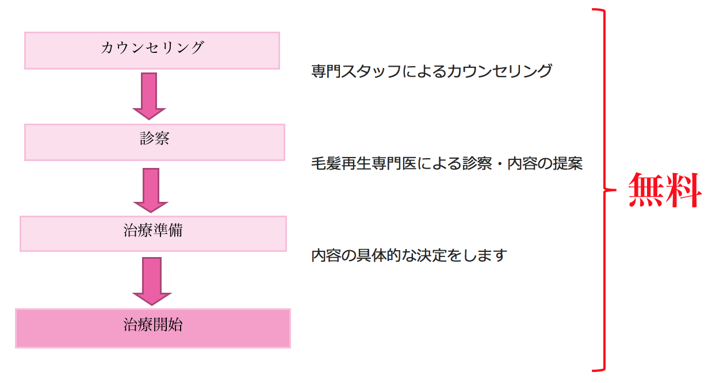Click the red 料 character
712x383 pixels.
(684, 190)
